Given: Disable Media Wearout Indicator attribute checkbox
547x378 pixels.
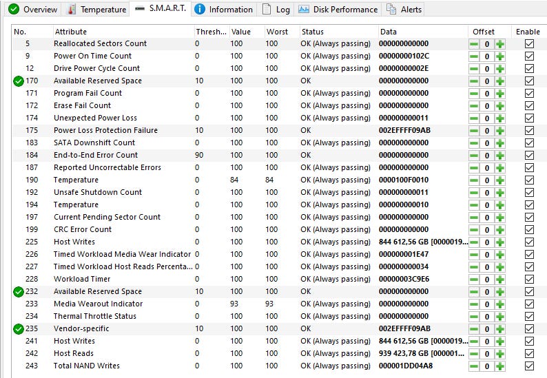Looking at the screenshot, I should click(529, 304).
